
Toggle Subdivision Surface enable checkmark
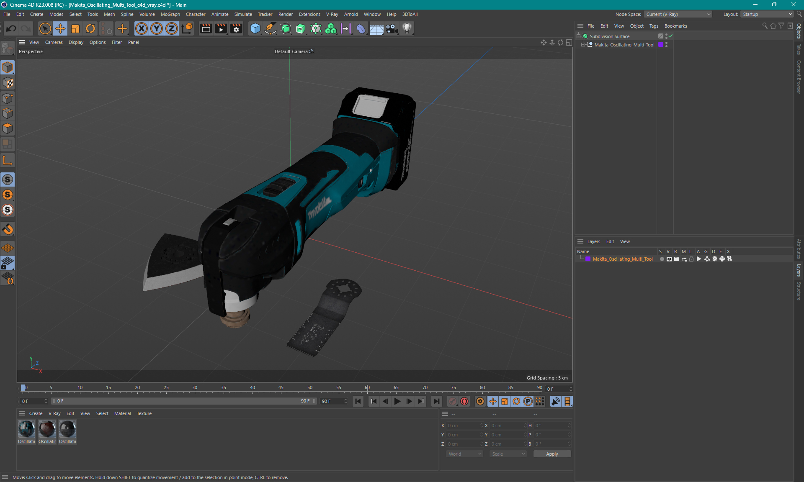671,36
